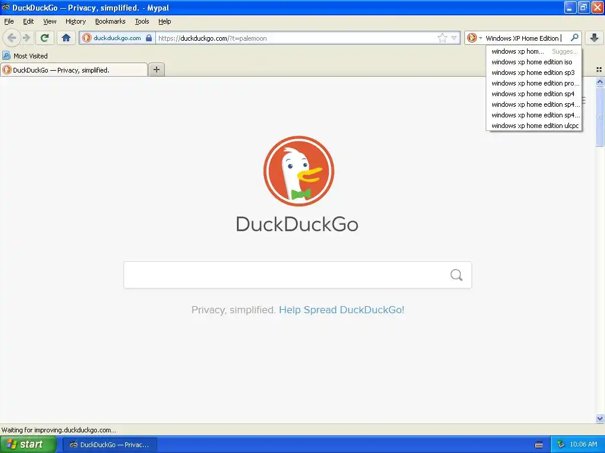The width and height of the screenshot is (605, 453).
Task: Click the browser search field with Windows XP text
Action: 523,38
